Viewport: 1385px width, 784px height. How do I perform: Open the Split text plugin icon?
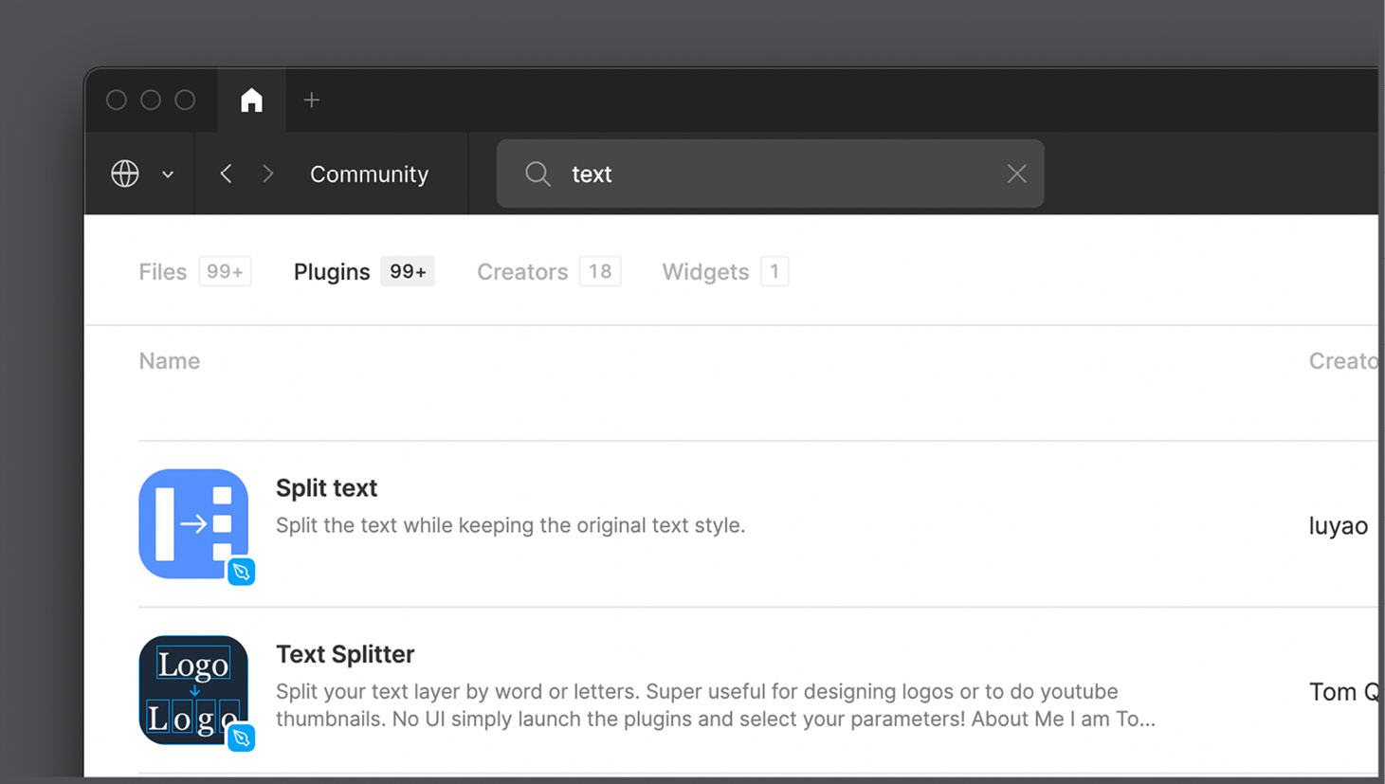click(x=193, y=523)
